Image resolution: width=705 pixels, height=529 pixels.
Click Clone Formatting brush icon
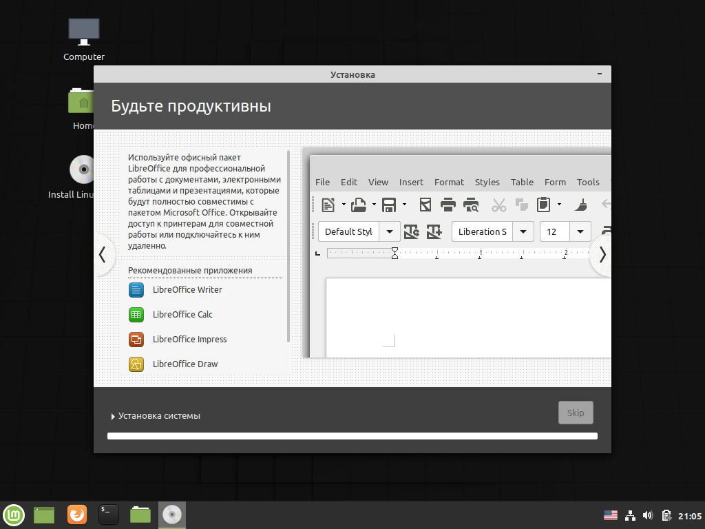tap(580, 205)
